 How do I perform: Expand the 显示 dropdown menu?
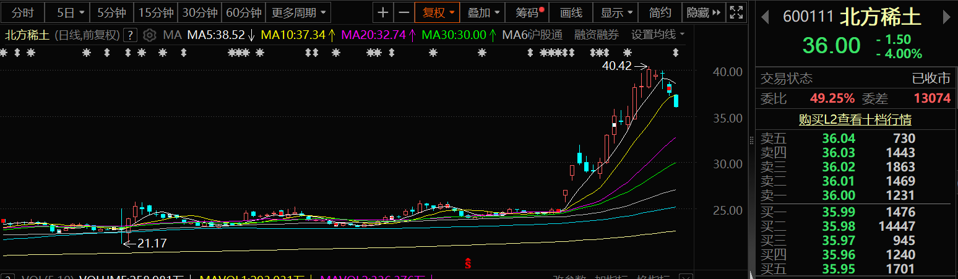point(617,12)
